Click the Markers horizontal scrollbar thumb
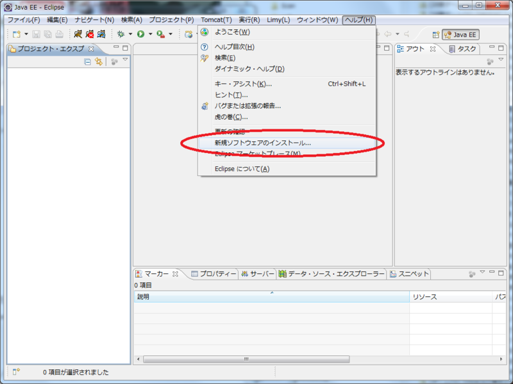Image resolution: width=513 pixels, height=384 pixels. coord(246,359)
